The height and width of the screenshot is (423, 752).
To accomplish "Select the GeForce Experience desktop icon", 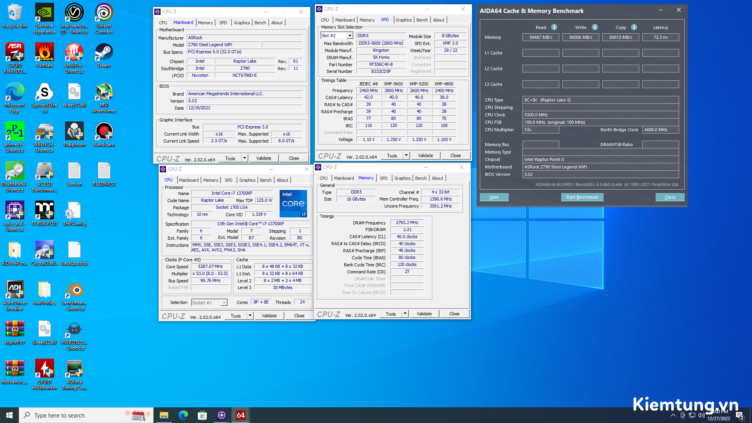I will 45,18.
